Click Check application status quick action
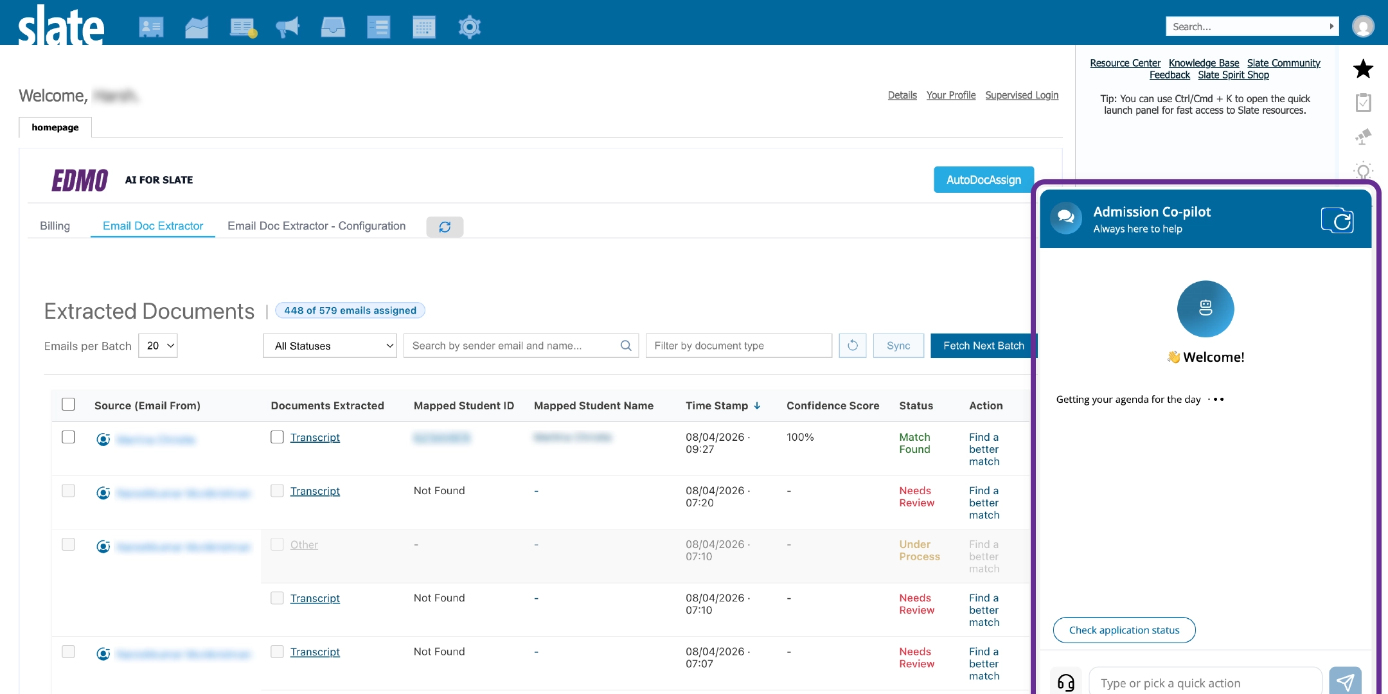Screen dimensions: 1388x694 [x=1124, y=630]
